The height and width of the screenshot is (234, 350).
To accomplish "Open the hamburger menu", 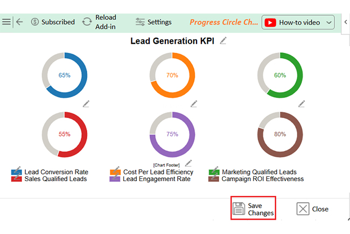I will point(6,22).
